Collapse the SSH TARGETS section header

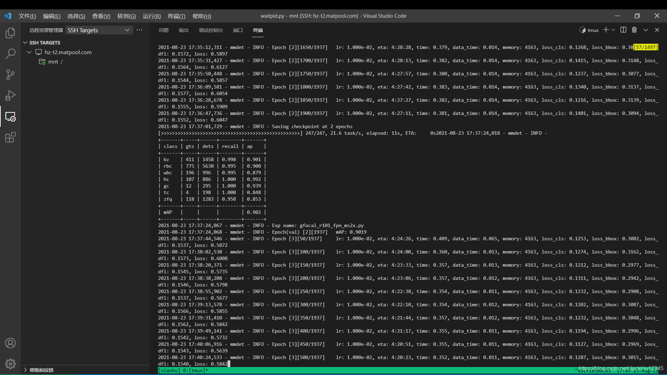click(25, 42)
